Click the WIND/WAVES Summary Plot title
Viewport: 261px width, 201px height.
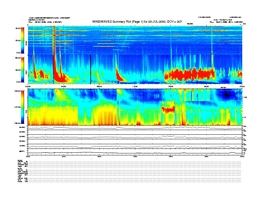coord(137,22)
